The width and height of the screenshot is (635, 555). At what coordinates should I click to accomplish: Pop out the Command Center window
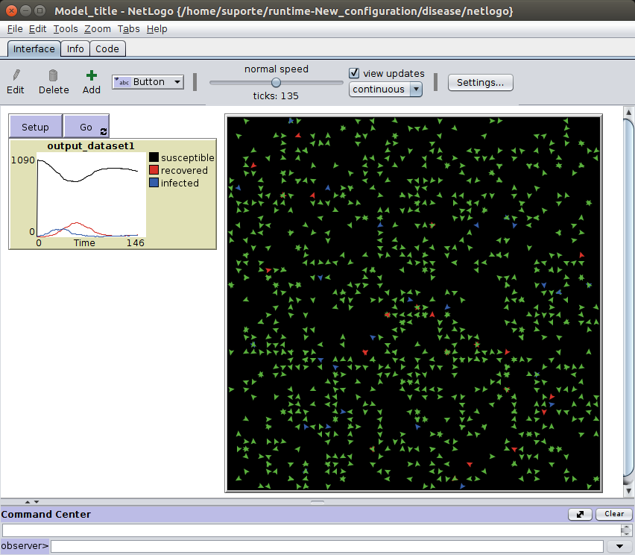580,514
